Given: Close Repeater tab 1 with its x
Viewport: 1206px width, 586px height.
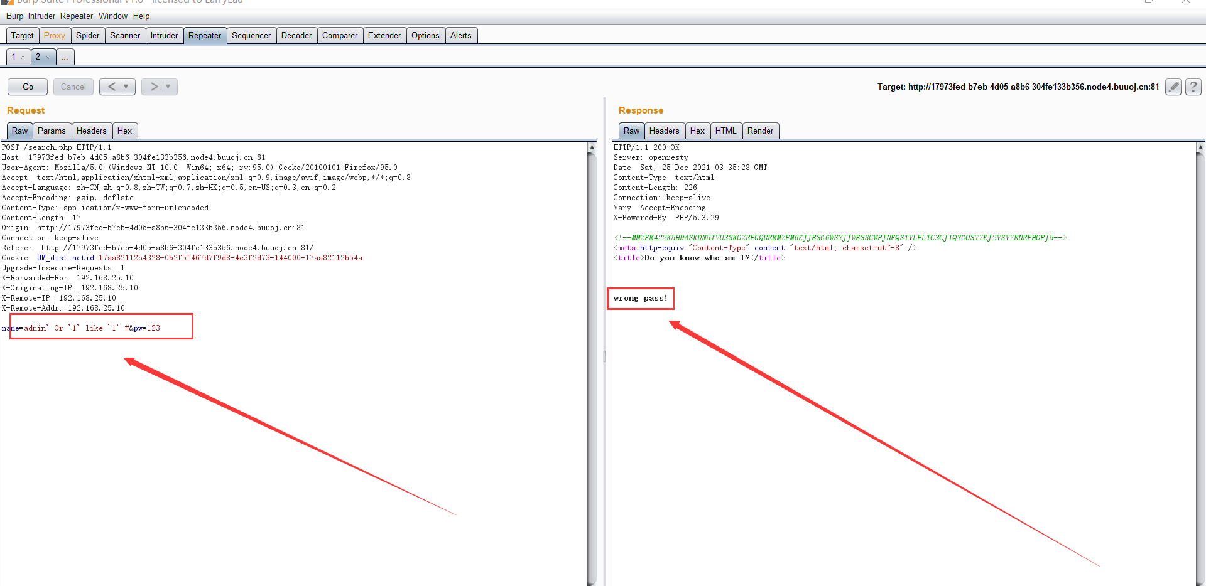Looking at the screenshot, I should 23,57.
